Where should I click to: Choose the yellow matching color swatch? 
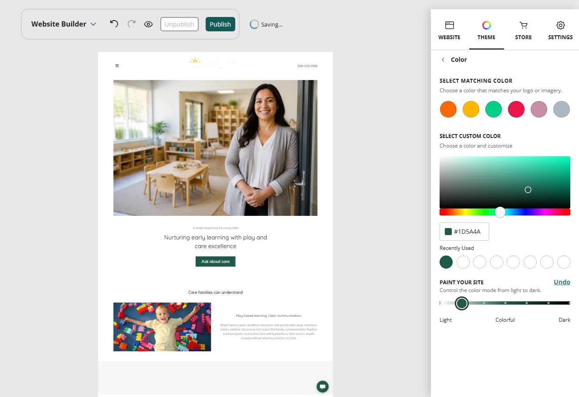click(x=471, y=109)
